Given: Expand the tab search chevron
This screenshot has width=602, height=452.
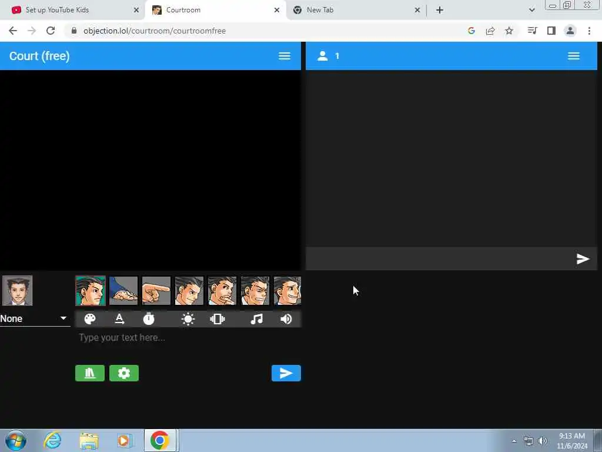Looking at the screenshot, I should pyautogui.click(x=531, y=10).
